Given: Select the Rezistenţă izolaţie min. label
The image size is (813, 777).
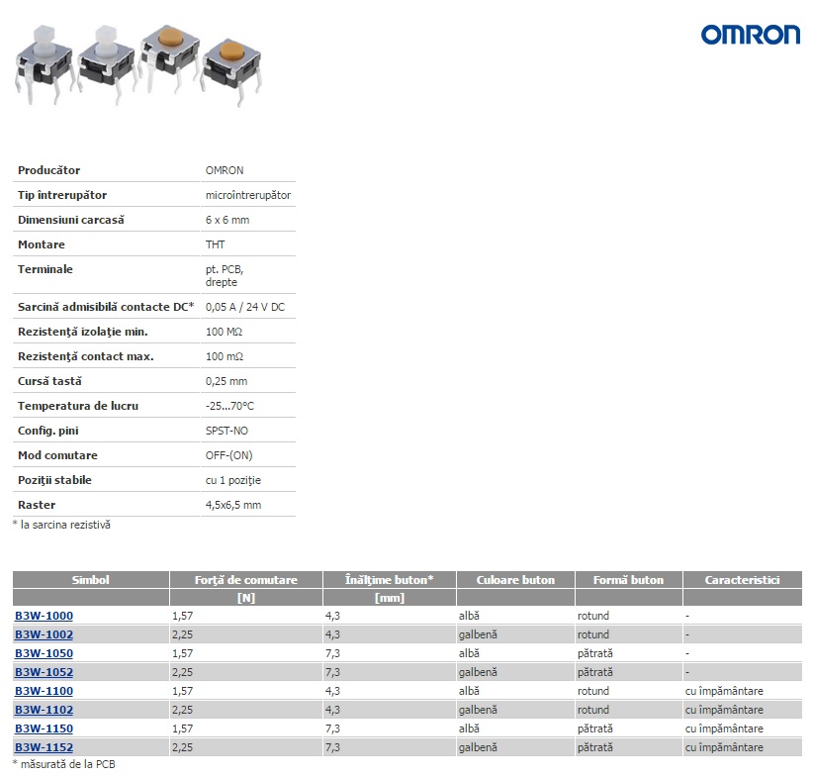Looking at the screenshot, I should pos(83,332).
